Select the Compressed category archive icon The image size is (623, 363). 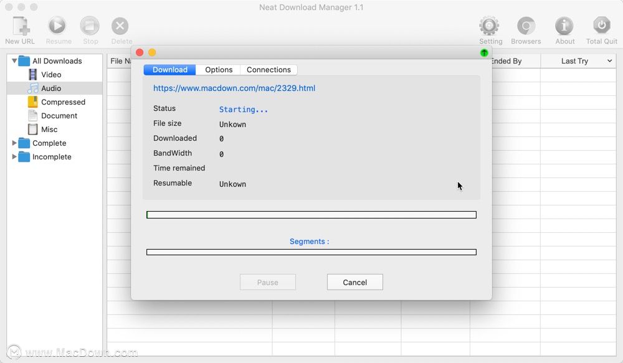point(33,101)
